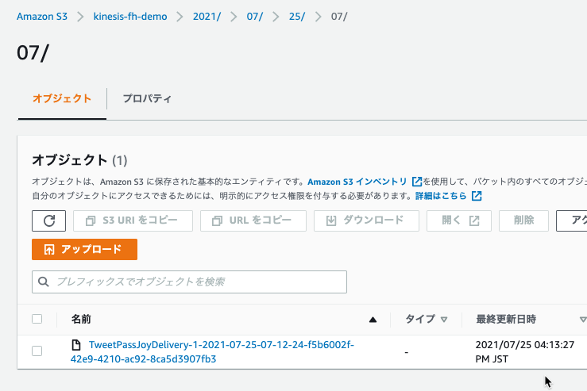Image resolution: width=587 pixels, height=391 pixels.
Task: Open Amazon S3 インベントリ link
Action: [x=357, y=182]
